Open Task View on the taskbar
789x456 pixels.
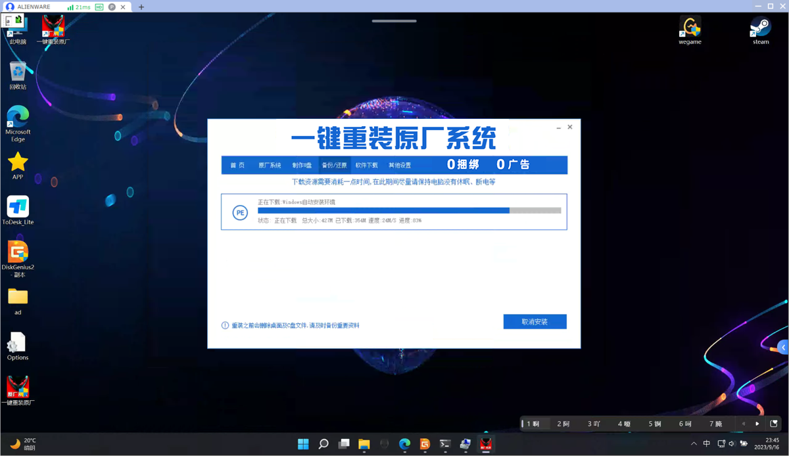344,444
